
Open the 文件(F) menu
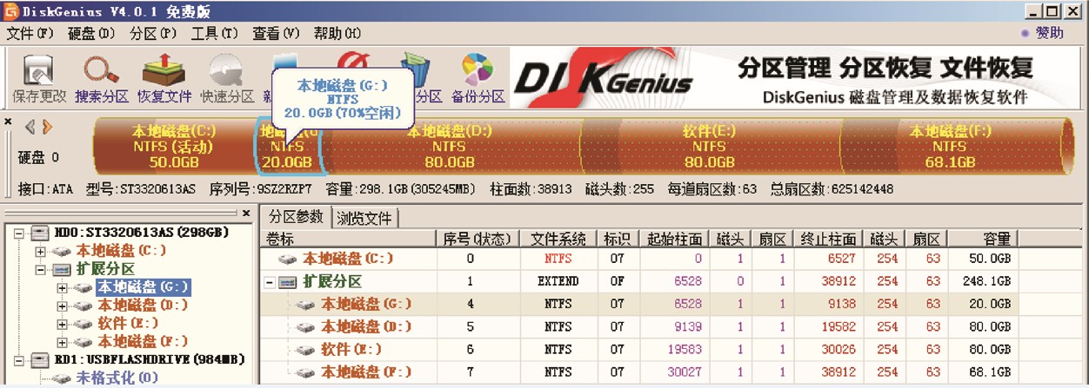30,33
